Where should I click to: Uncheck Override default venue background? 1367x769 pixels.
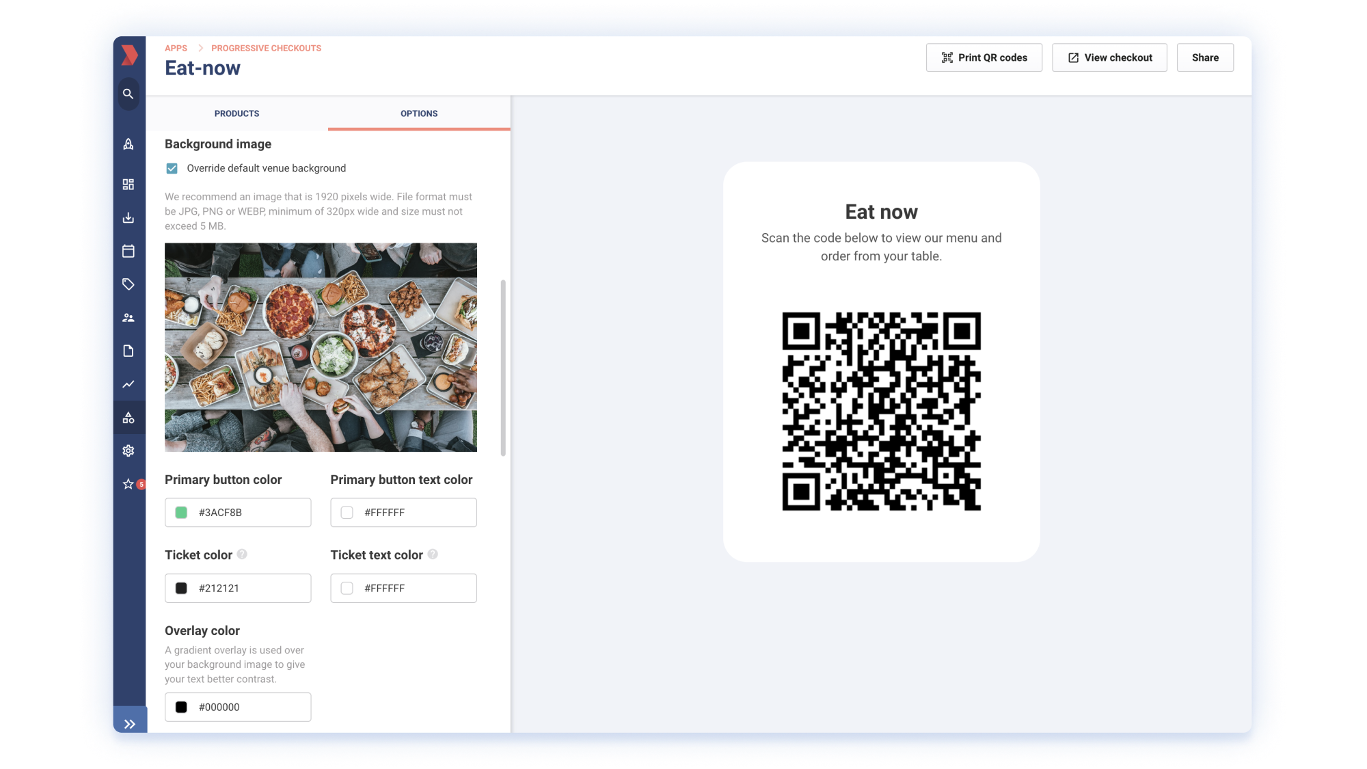(x=172, y=168)
